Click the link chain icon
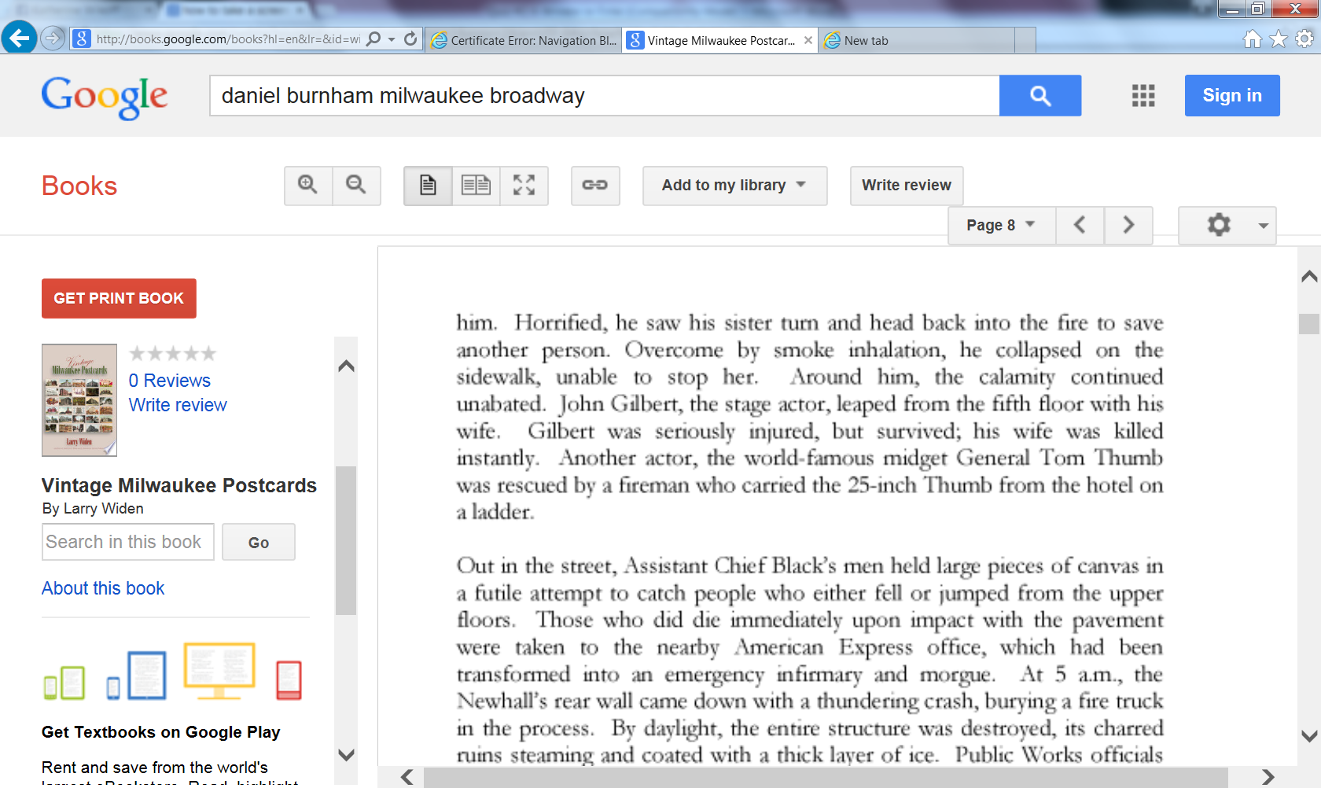 pos(594,186)
